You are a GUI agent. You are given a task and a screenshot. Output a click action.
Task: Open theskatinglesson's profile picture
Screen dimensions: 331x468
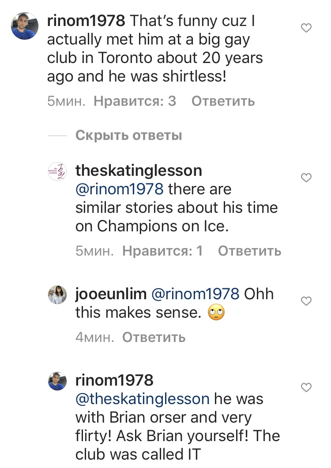[57, 171]
